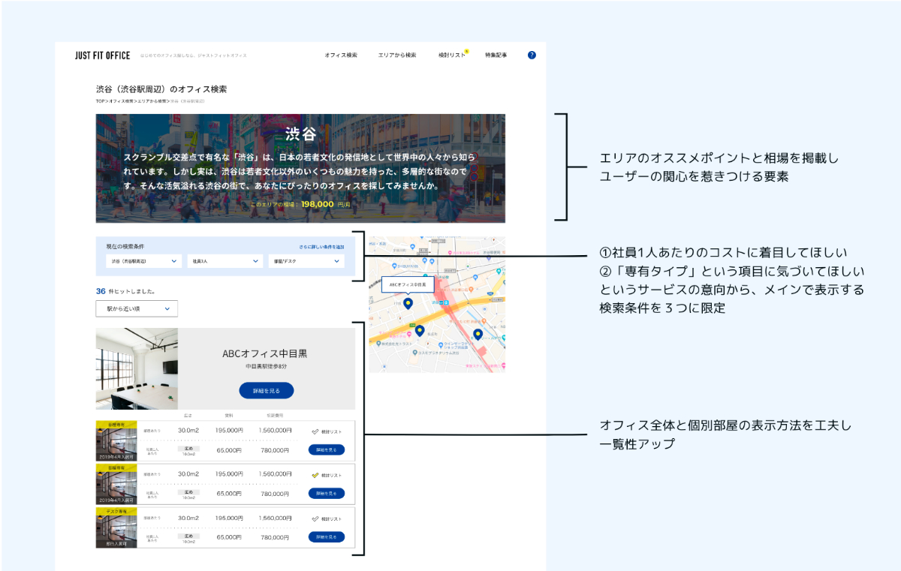This screenshot has width=901, height=571.
Task: Click the TOP breadcrumb link
Action: (100, 101)
